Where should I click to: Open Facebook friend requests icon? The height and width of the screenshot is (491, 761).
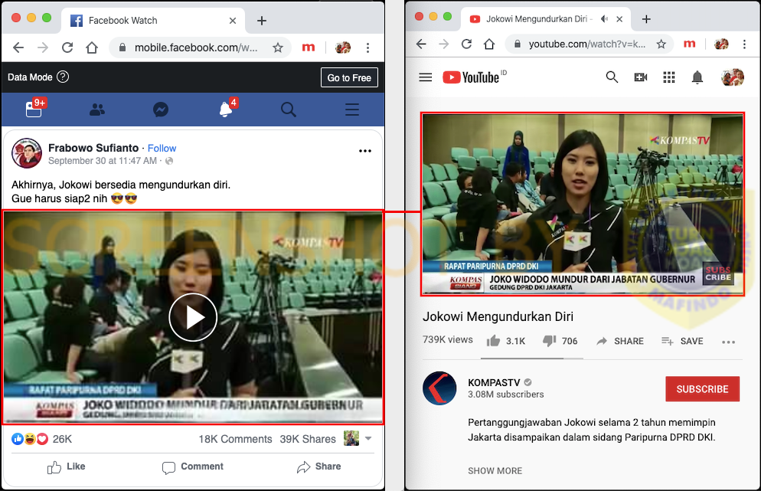coord(97,110)
